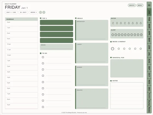The width and height of the screenshot is (153, 115).
Task: Switch to the WEEK view button
Action: point(140,5)
